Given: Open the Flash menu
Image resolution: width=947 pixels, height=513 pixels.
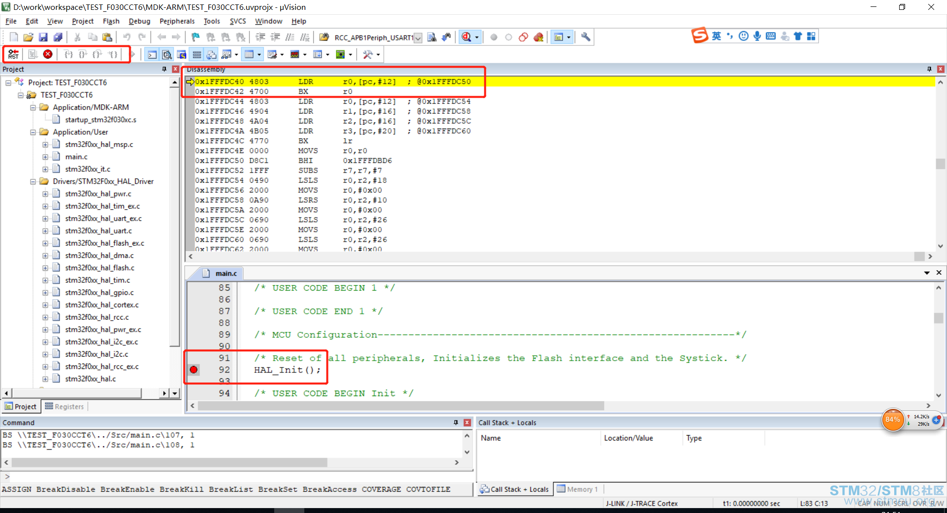Looking at the screenshot, I should point(111,21).
